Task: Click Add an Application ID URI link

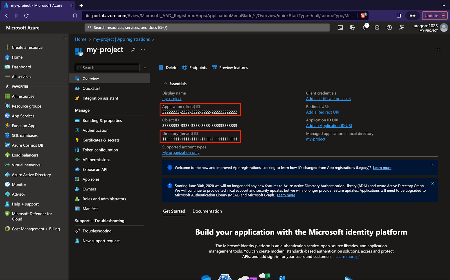Action: (x=329, y=126)
